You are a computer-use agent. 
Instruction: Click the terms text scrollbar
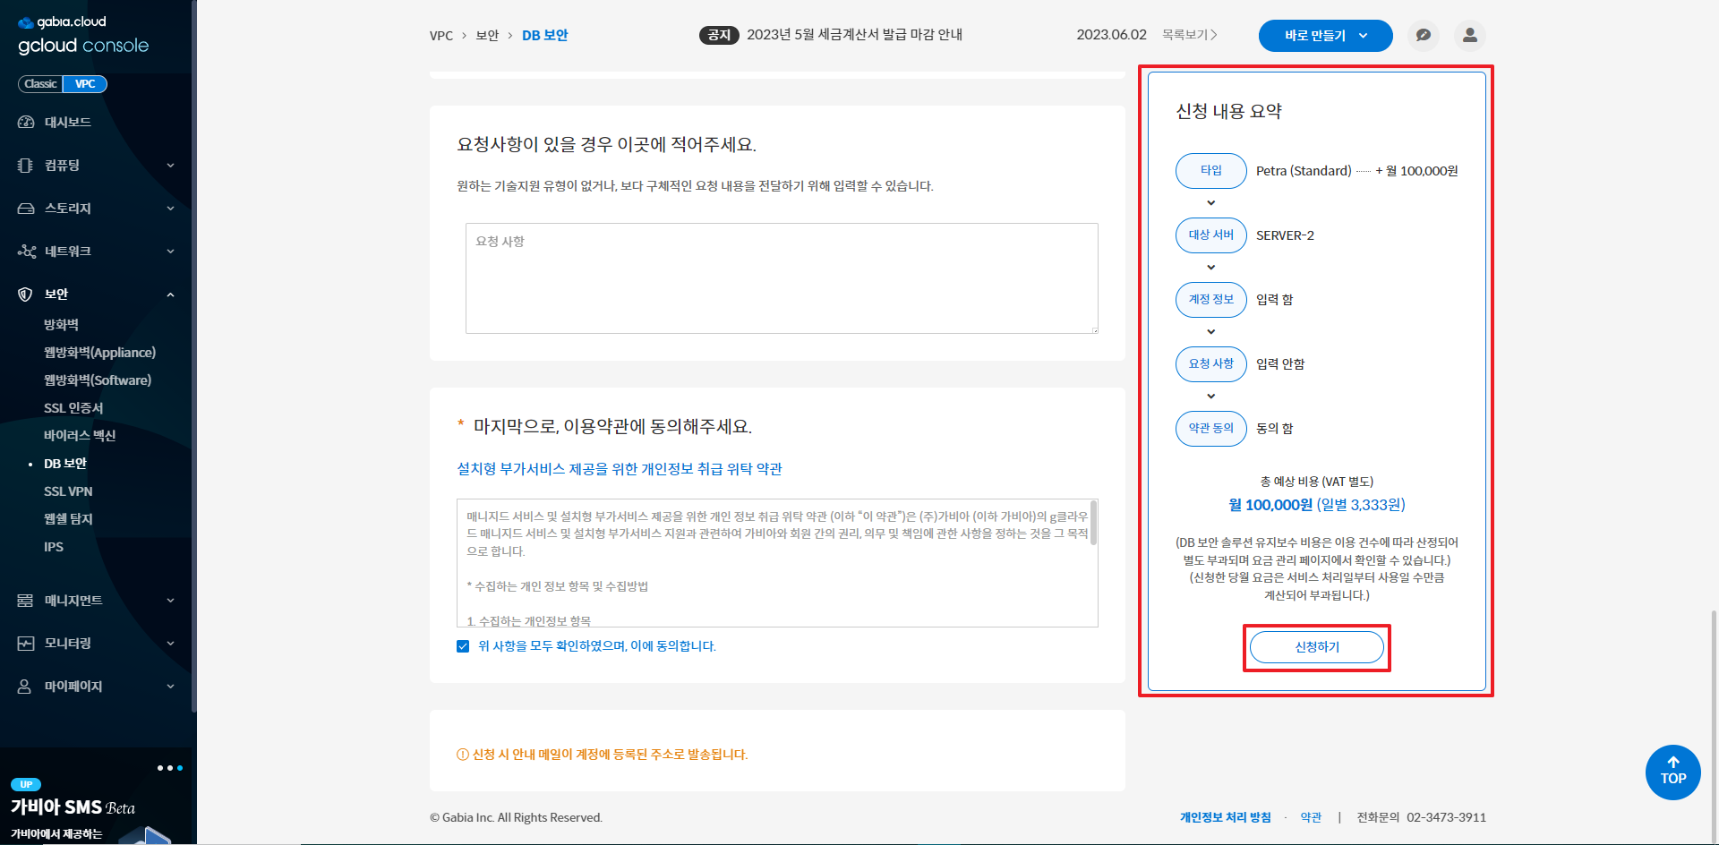click(x=1092, y=524)
